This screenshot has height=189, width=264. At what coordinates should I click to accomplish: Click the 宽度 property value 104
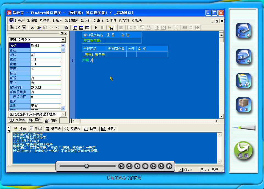pyautogui.click(x=45, y=64)
